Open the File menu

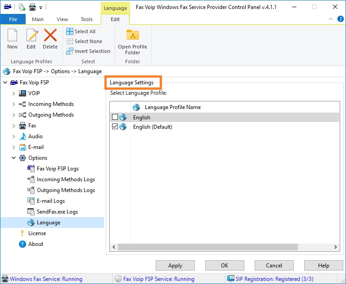[13, 19]
